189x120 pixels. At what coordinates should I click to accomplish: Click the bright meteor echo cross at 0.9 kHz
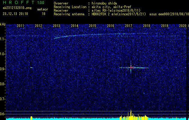[x=131, y=68]
